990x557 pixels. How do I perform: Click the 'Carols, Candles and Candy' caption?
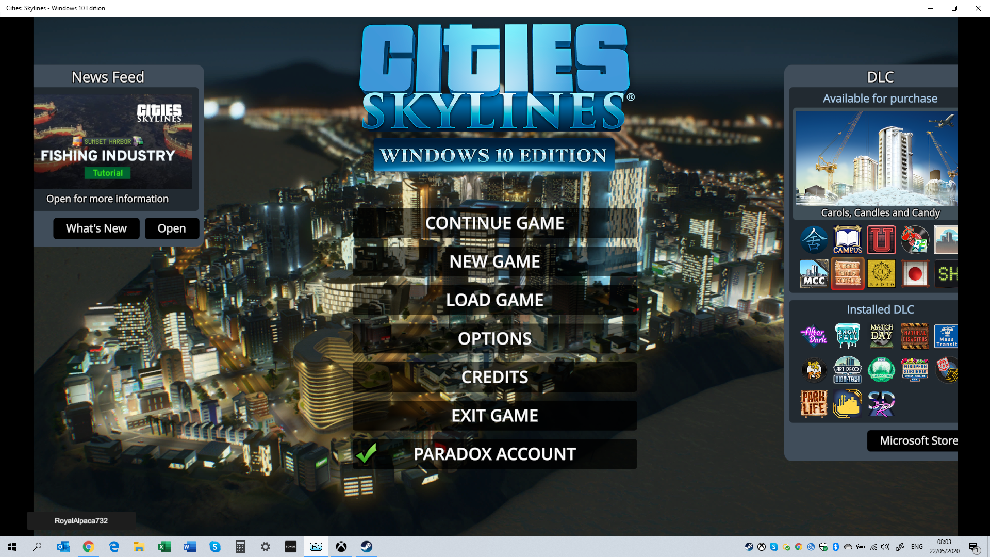pyautogui.click(x=880, y=212)
